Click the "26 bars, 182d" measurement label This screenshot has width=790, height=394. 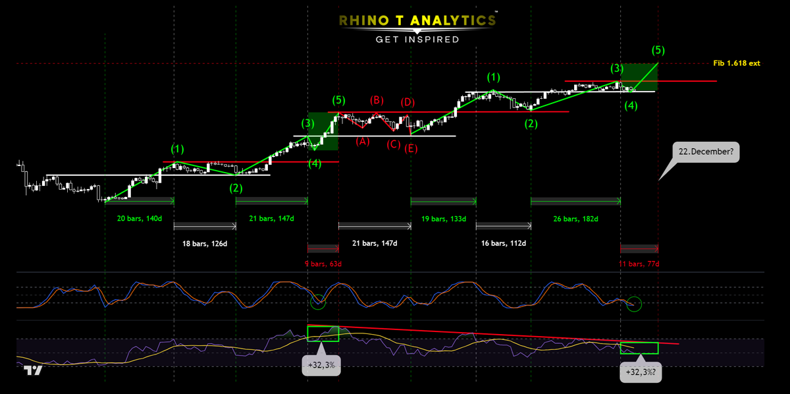click(x=576, y=218)
